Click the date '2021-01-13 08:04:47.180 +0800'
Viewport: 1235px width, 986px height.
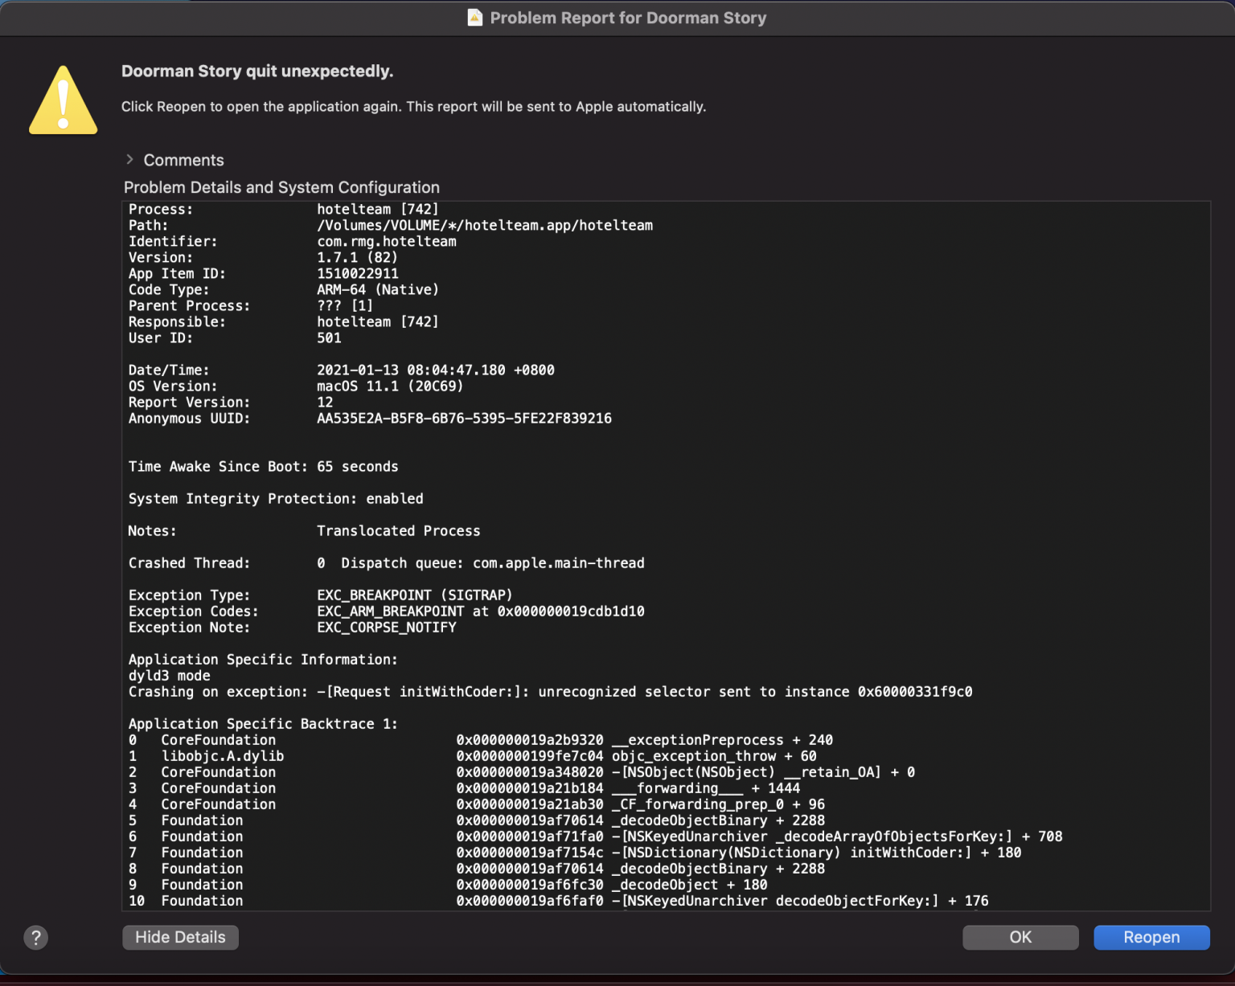[x=436, y=370]
